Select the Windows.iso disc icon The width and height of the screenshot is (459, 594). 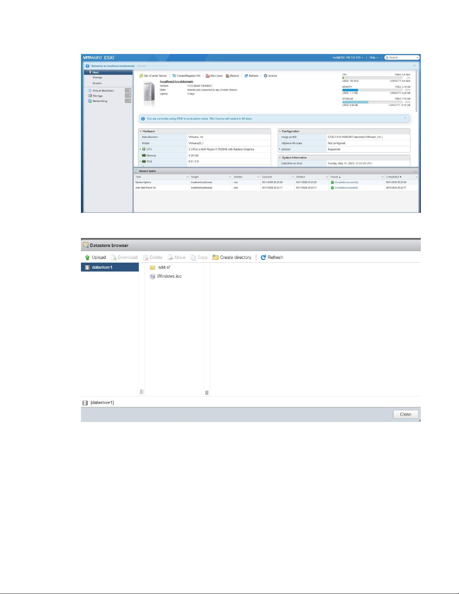(x=153, y=276)
